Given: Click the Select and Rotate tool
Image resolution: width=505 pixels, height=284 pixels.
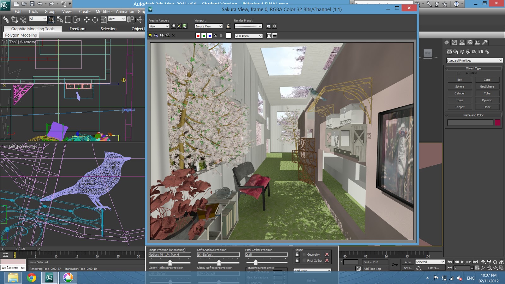Looking at the screenshot, I should (x=95, y=20).
